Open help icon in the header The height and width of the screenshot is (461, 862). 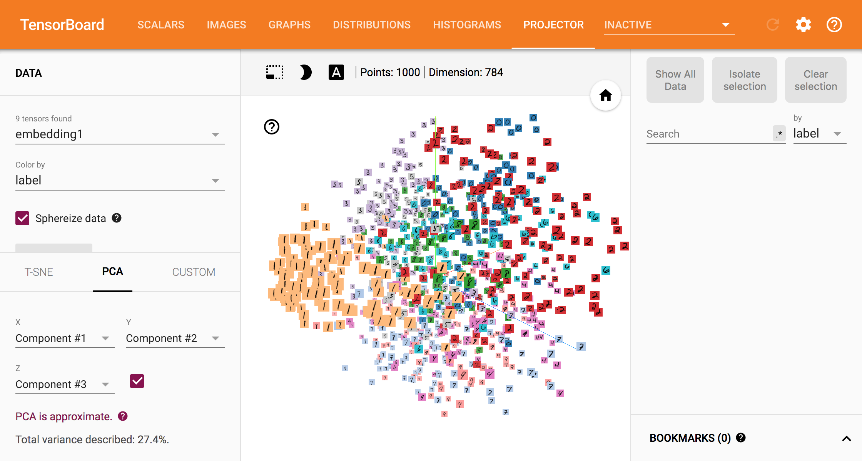pos(834,25)
